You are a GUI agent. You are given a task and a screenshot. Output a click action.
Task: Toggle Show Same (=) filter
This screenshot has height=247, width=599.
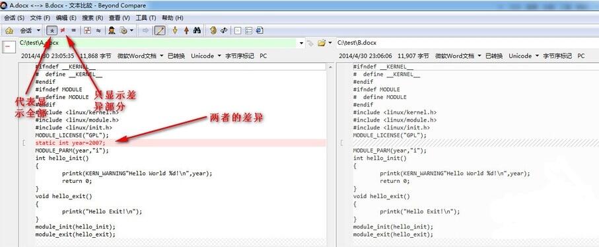pos(73,30)
